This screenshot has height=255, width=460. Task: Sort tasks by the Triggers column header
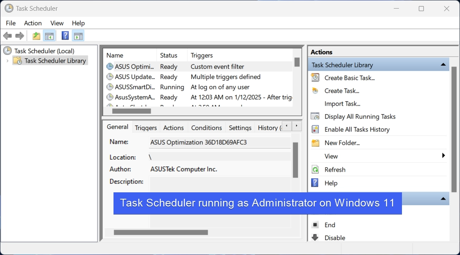[x=240, y=55]
